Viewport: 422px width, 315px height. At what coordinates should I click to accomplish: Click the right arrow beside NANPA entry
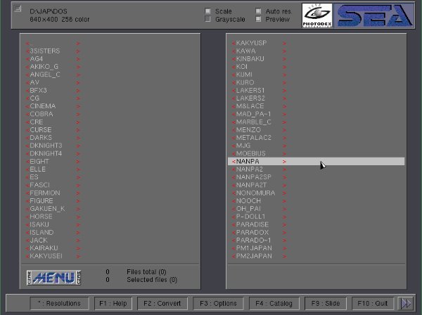click(285, 161)
